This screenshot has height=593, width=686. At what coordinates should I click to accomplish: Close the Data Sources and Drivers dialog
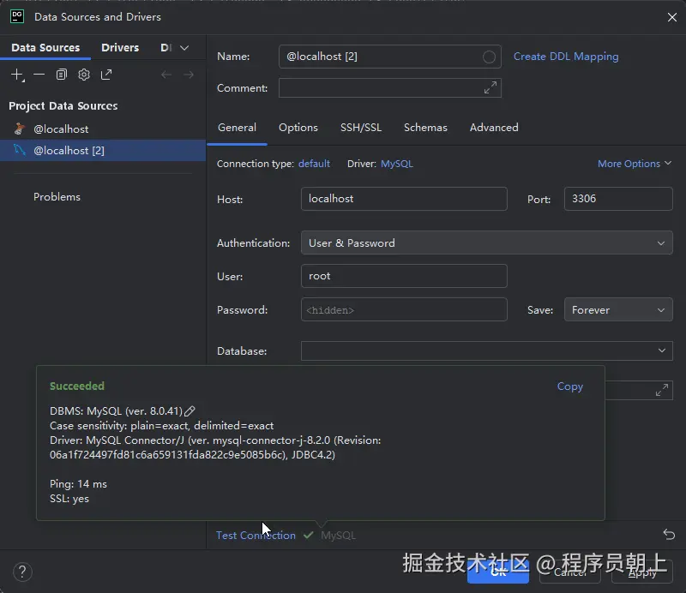point(672,17)
